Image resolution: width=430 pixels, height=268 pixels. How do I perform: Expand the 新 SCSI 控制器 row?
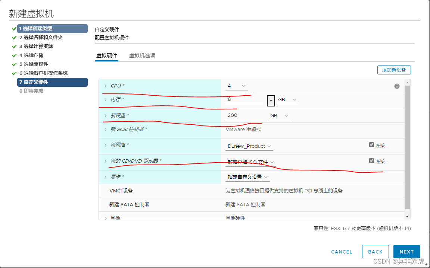105,130
